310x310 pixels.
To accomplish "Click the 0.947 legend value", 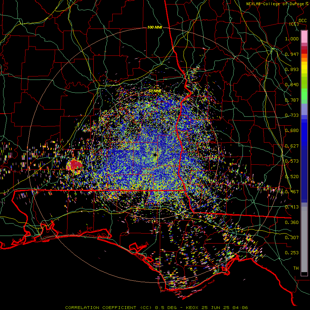I will pos(292,54).
